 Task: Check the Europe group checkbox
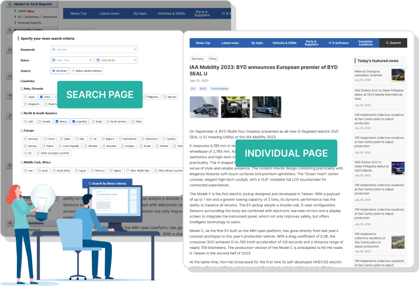[22, 131]
